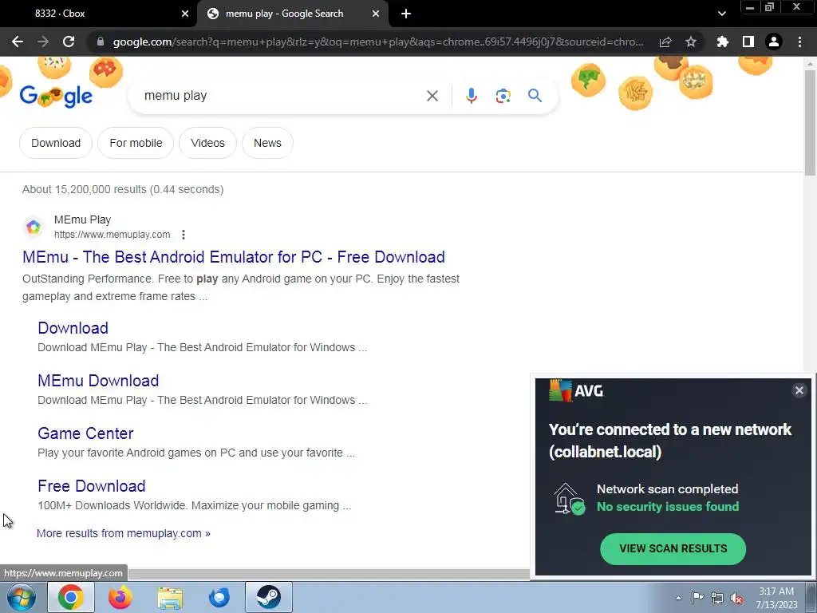
Task: Open the Windows Start menu
Action: pyautogui.click(x=21, y=597)
